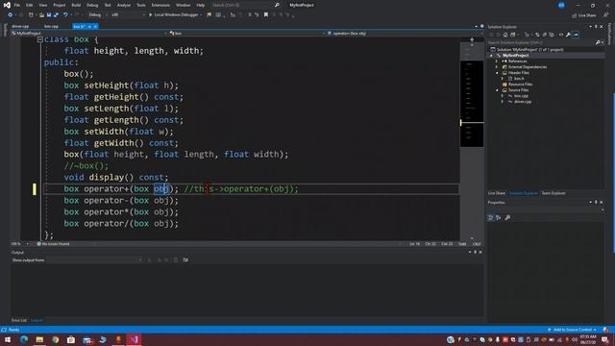Open the File menu

[17, 5]
